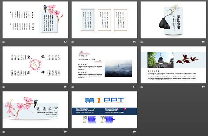
Task: Click the blue hyperlink list on slide 20
Action: point(91,119)
